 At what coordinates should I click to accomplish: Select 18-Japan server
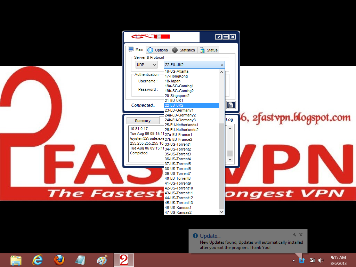coord(191,81)
